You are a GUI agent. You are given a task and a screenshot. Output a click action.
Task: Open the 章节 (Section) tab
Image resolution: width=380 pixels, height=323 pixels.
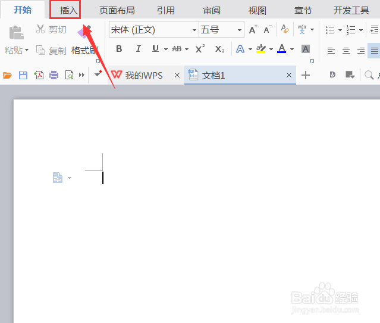coord(303,11)
